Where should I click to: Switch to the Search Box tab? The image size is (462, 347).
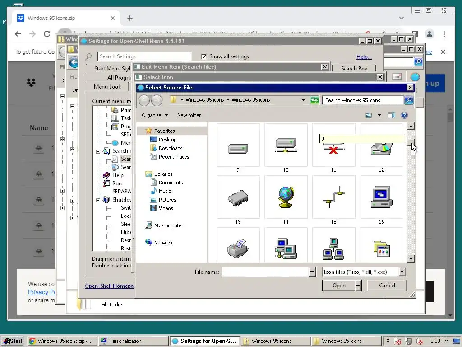(x=354, y=69)
